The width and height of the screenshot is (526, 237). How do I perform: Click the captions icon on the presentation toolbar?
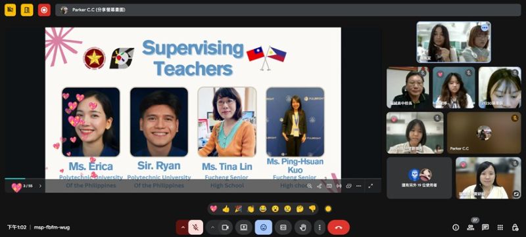pyautogui.click(x=329, y=186)
